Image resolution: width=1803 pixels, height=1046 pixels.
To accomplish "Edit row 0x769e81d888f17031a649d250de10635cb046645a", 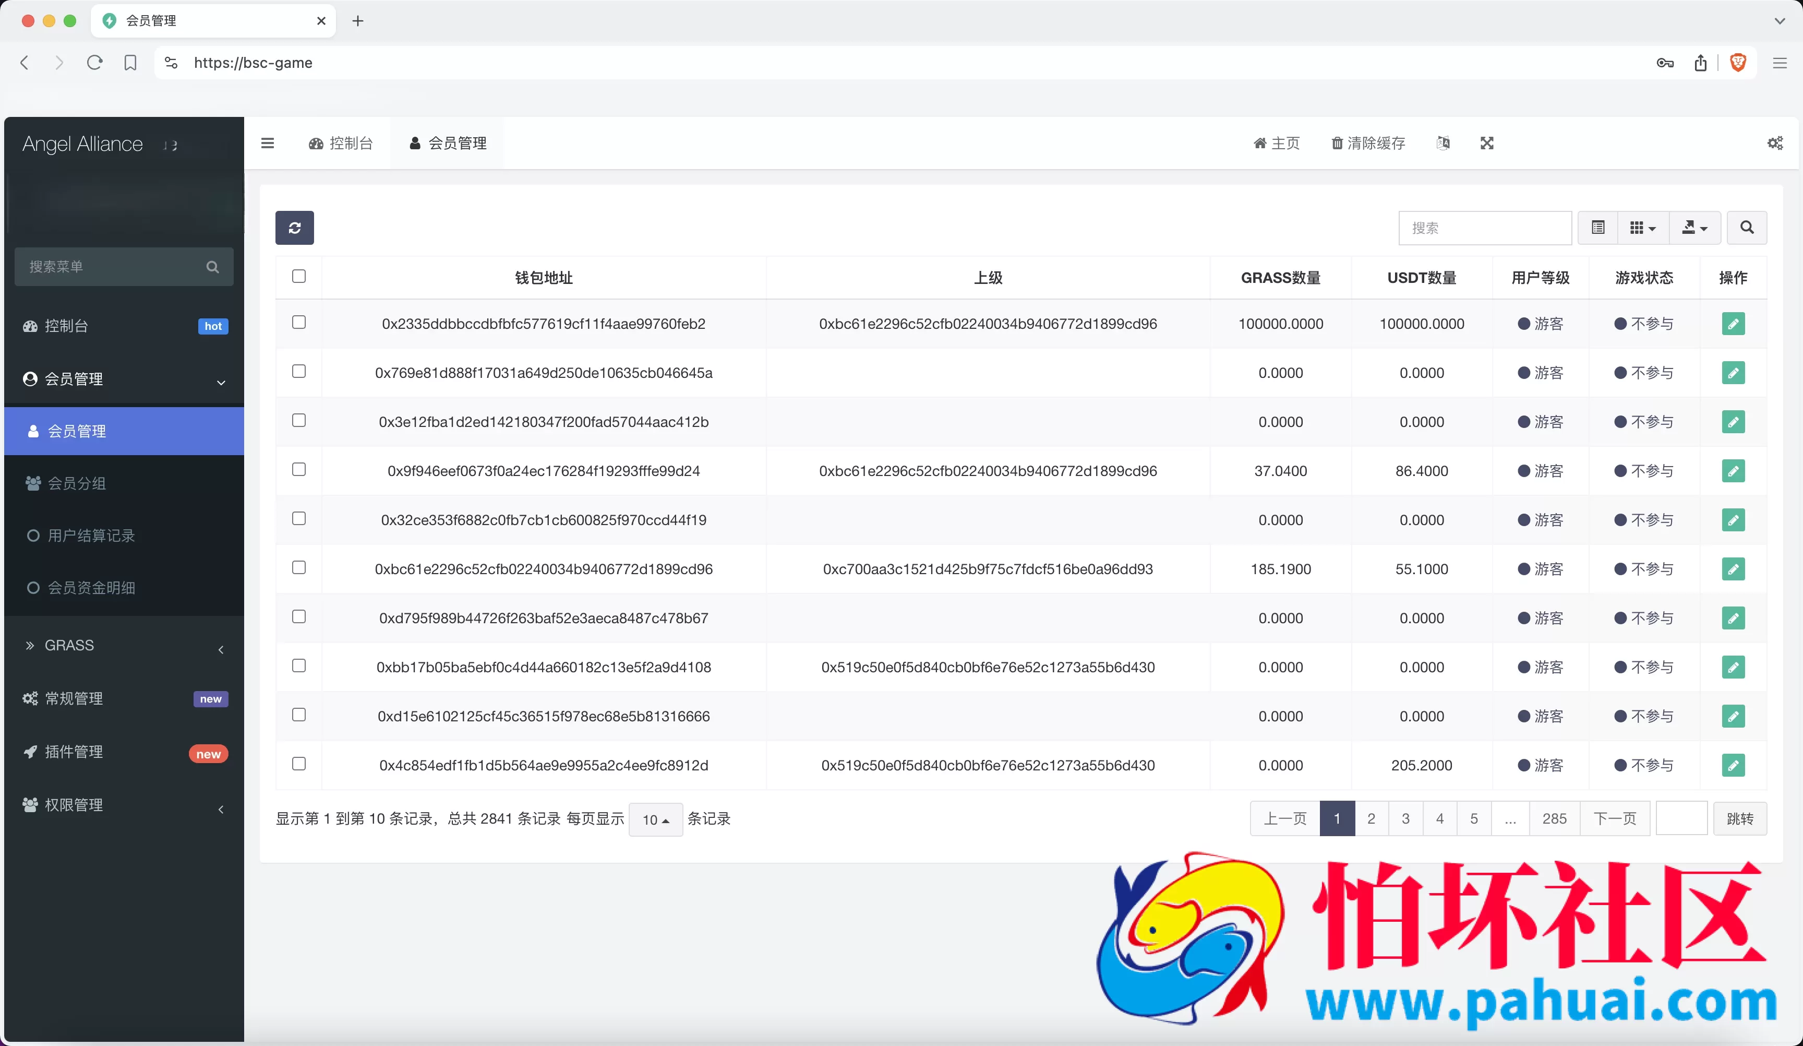I will click(x=1733, y=373).
